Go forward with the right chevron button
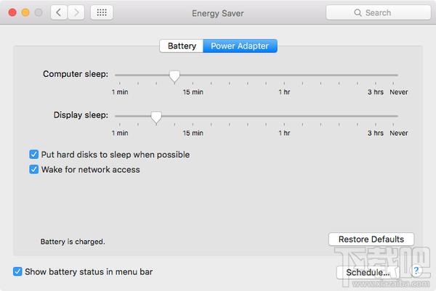Image resolution: width=436 pixels, height=291 pixels. pyautogui.click(x=76, y=12)
